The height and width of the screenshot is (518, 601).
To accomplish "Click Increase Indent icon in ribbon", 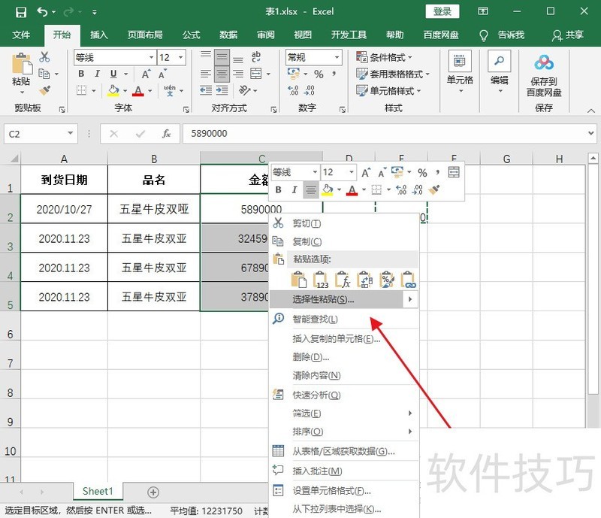I will pyautogui.click(x=222, y=90).
